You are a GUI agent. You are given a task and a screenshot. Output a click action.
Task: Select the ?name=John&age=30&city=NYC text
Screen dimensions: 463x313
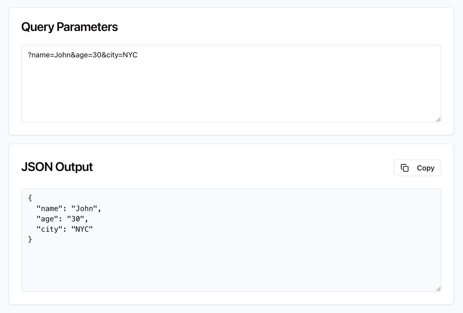pyautogui.click(x=83, y=55)
